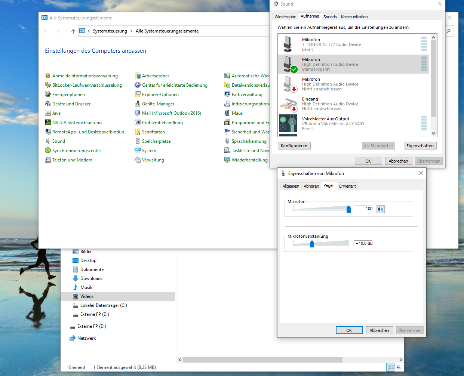Image resolution: width=464 pixels, height=376 pixels.
Task: Open Explorer-Optionen icon
Action: coord(138,95)
